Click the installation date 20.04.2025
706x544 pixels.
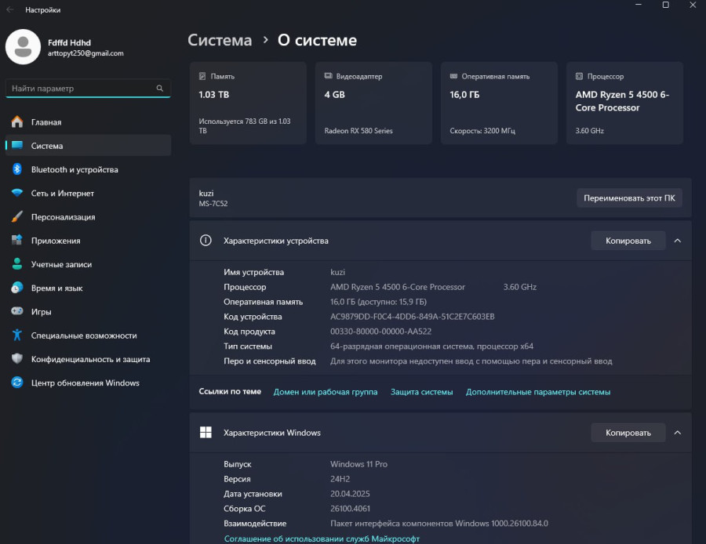click(350, 494)
